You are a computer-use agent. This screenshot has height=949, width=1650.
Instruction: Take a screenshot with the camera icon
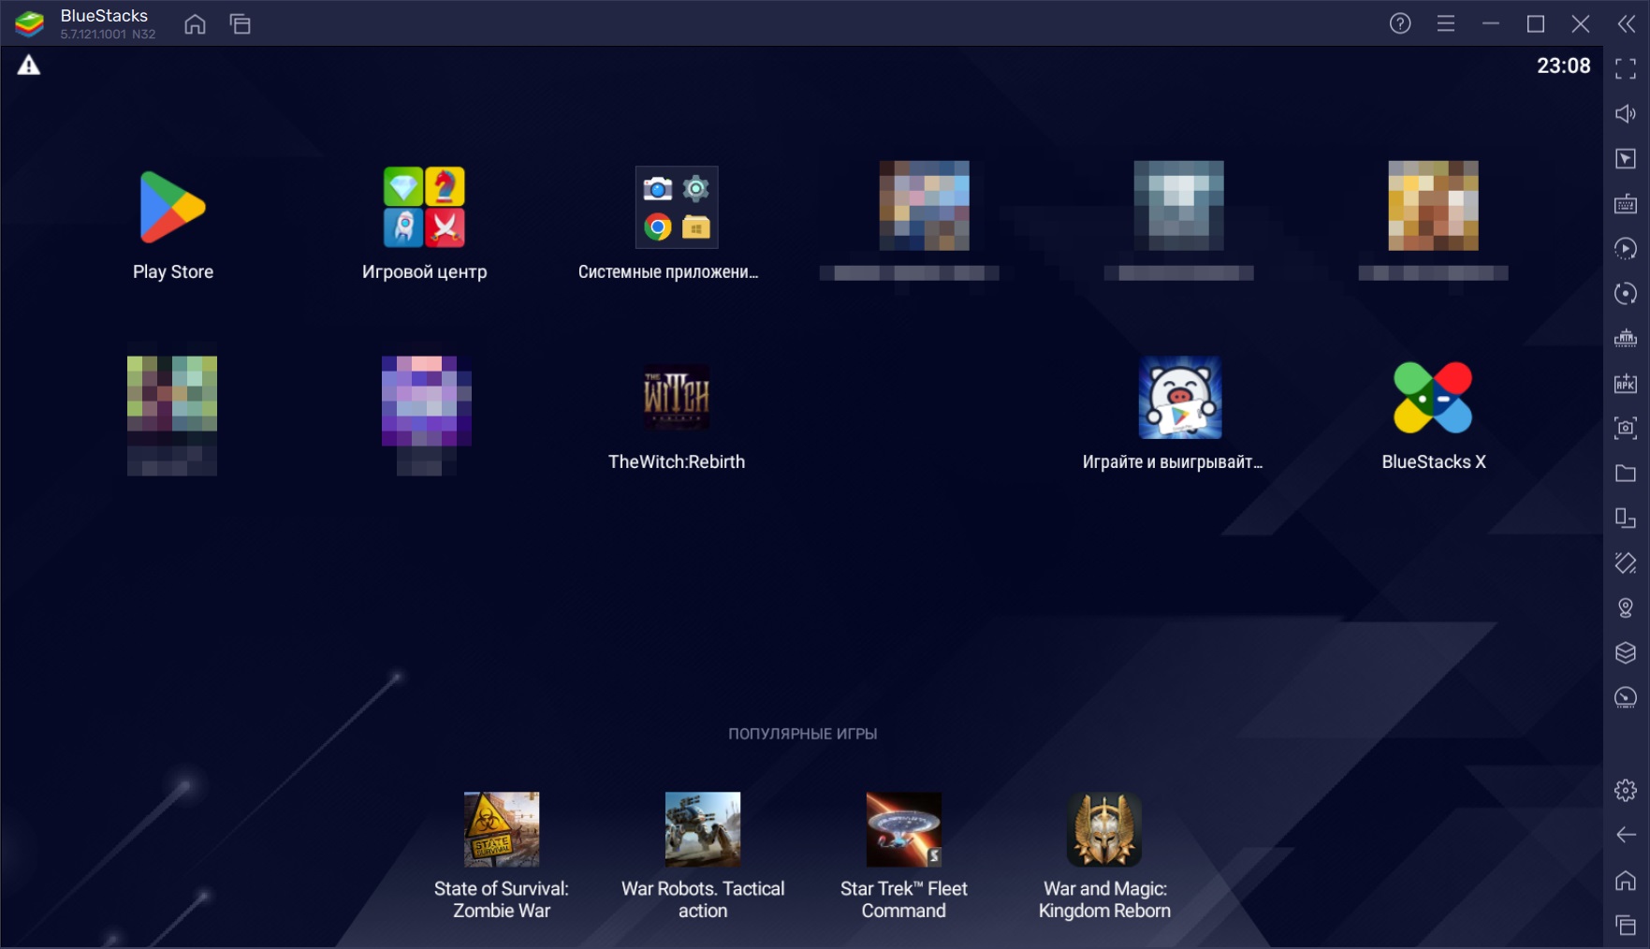click(x=1626, y=428)
